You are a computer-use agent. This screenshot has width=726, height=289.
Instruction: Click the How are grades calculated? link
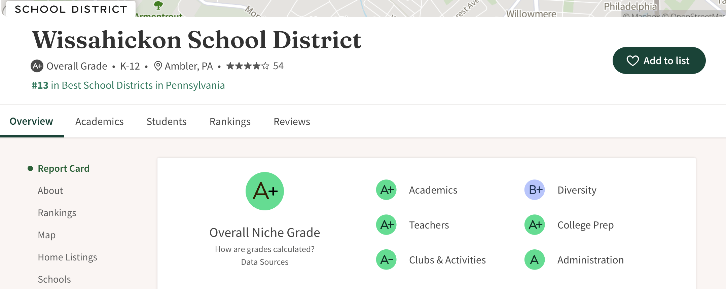pyautogui.click(x=265, y=249)
